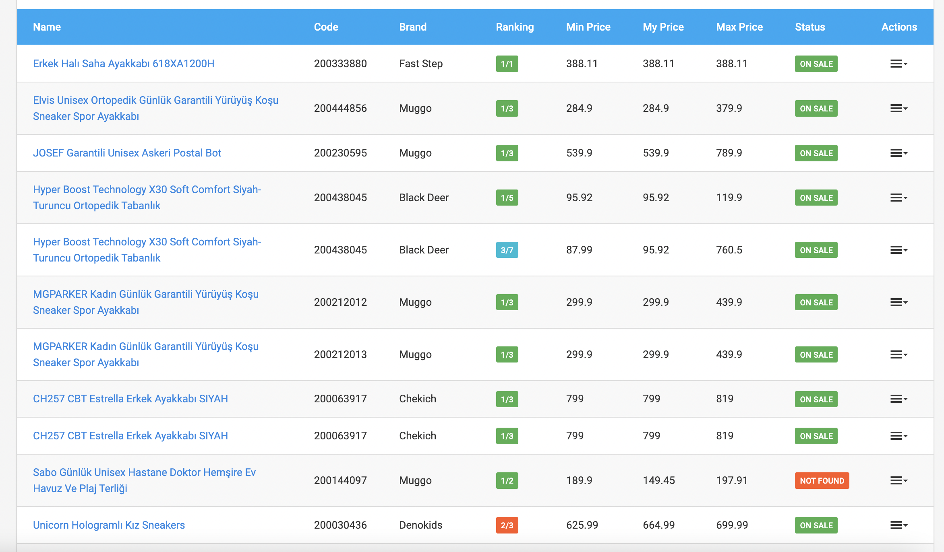Click ON SALE badge for Fast Step product
944x552 pixels.
(816, 64)
